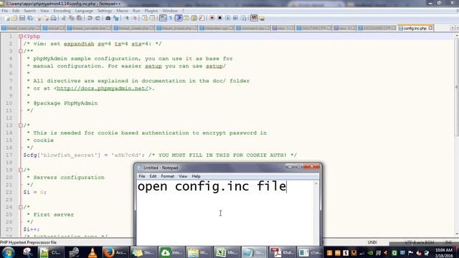Open Firefox from the taskbar
The image size is (459, 258).
coord(115,252)
